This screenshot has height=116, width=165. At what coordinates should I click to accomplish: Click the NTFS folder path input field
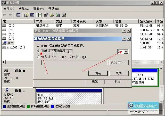pyautogui.click(x=75, y=63)
